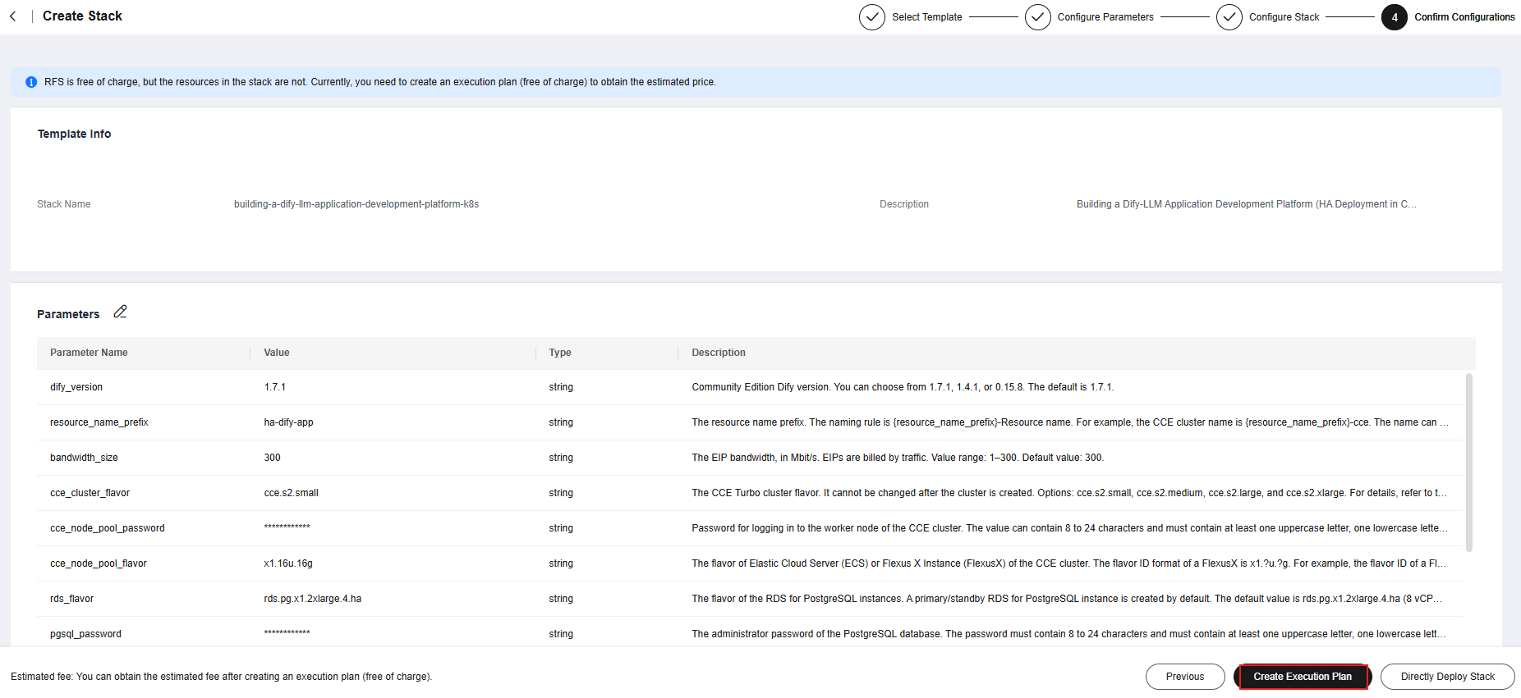Click the value cce.s2.small
This screenshot has width=1521, height=698.
tap(291, 493)
